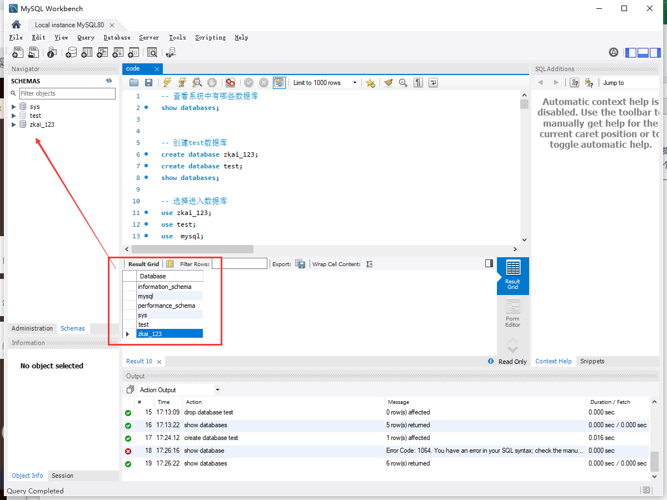Stop the running query
Screen dimensions: 667x500
click(x=212, y=83)
